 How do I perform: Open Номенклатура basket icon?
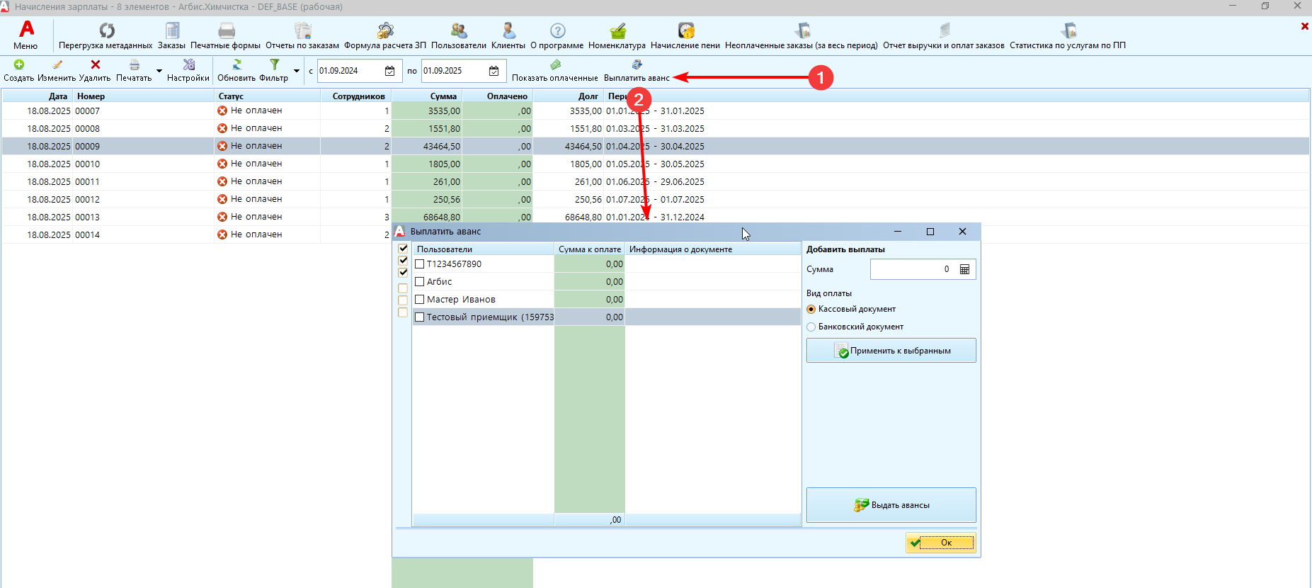617,30
